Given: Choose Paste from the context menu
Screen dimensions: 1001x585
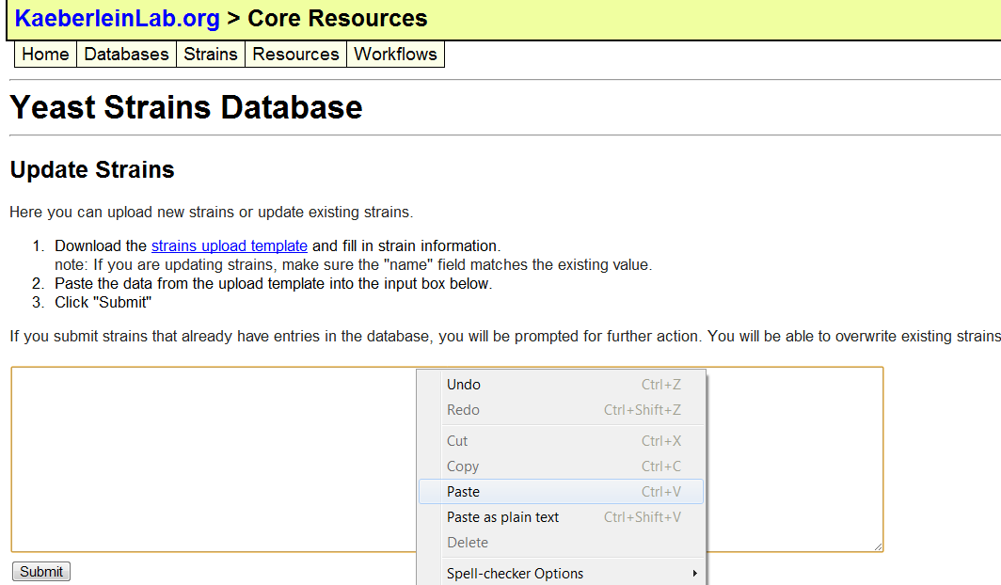Looking at the screenshot, I should pyautogui.click(x=463, y=492).
